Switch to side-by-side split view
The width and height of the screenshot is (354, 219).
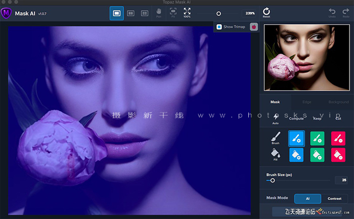click(130, 13)
